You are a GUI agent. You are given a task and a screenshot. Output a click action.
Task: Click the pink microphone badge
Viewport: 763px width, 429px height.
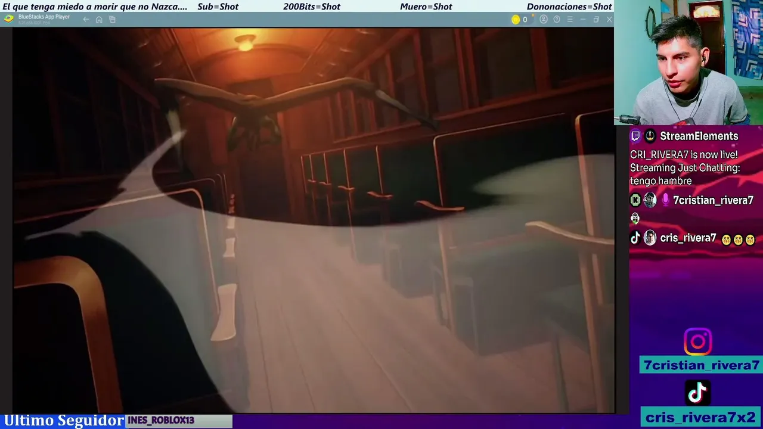[665, 200]
